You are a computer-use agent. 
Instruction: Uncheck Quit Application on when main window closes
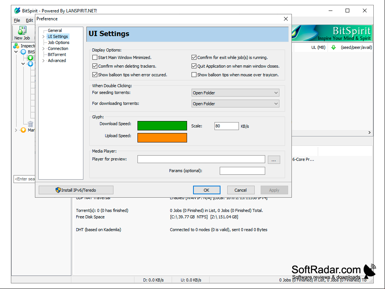(x=194, y=66)
